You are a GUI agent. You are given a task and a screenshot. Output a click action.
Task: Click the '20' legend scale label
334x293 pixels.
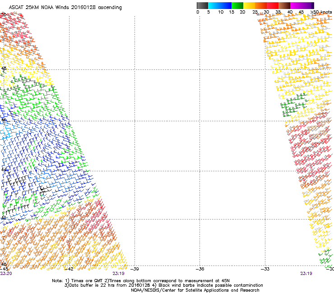(242, 12)
